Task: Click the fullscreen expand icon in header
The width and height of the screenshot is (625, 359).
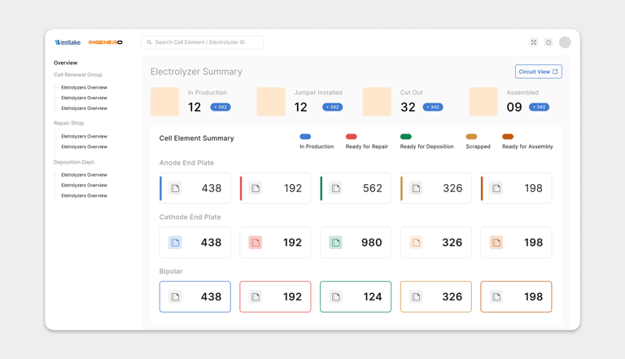Action: pos(534,42)
